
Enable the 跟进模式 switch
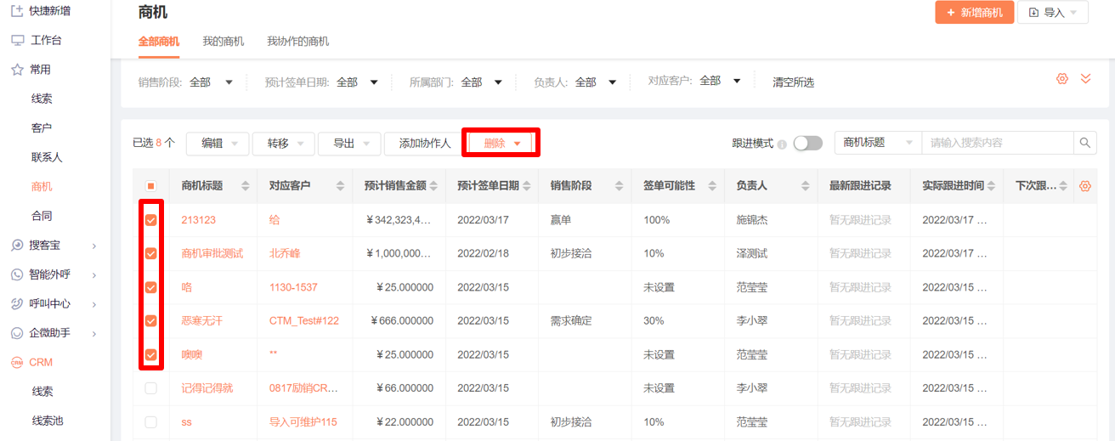(x=808, y=144)
